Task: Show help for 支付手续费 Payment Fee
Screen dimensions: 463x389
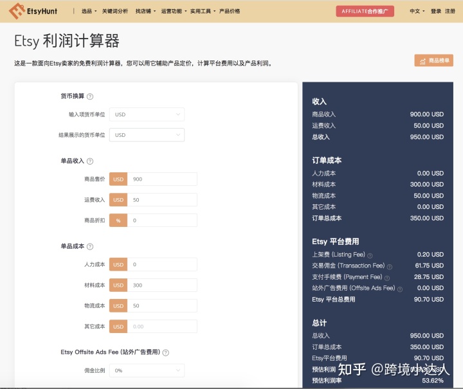Action: 387,278
